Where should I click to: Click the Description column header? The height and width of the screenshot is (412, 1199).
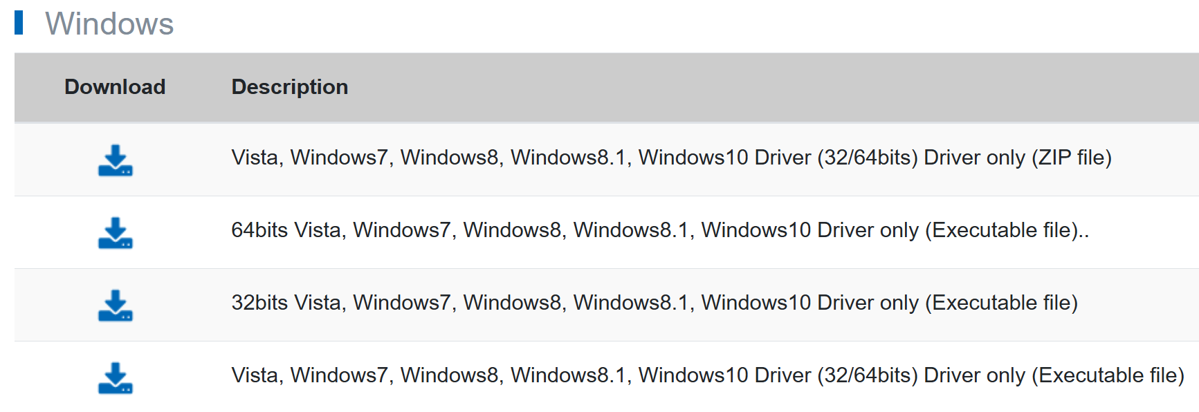[289, 87]
